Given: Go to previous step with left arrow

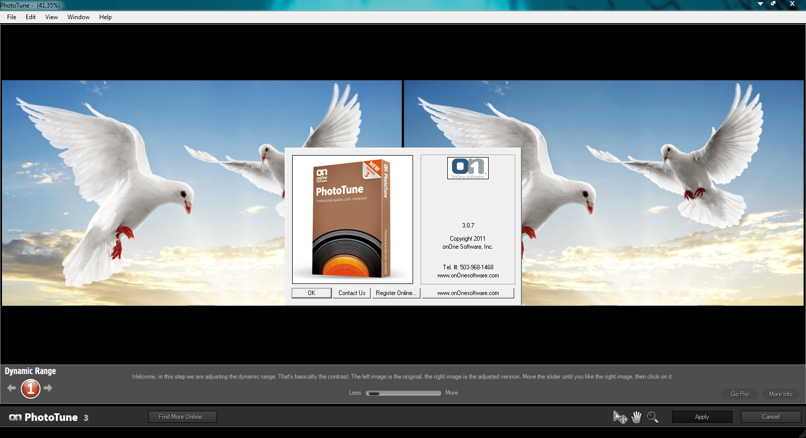Looking at the screenshot, I should [12, 388].
